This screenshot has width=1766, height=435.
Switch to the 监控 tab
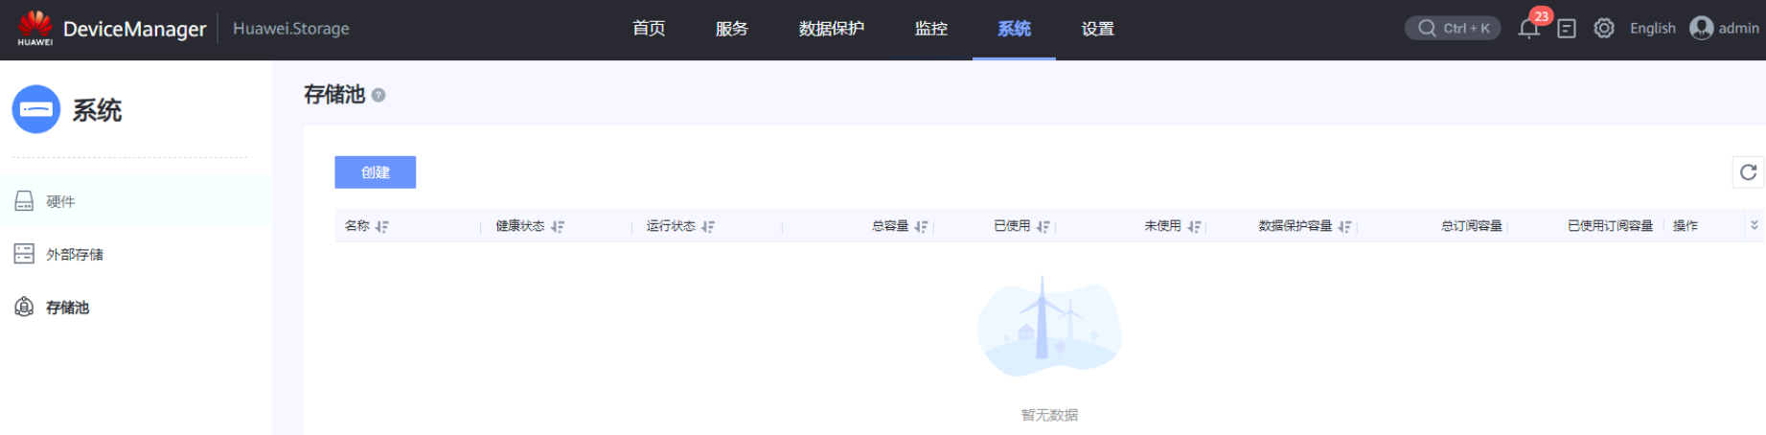(x=930, y=29)
